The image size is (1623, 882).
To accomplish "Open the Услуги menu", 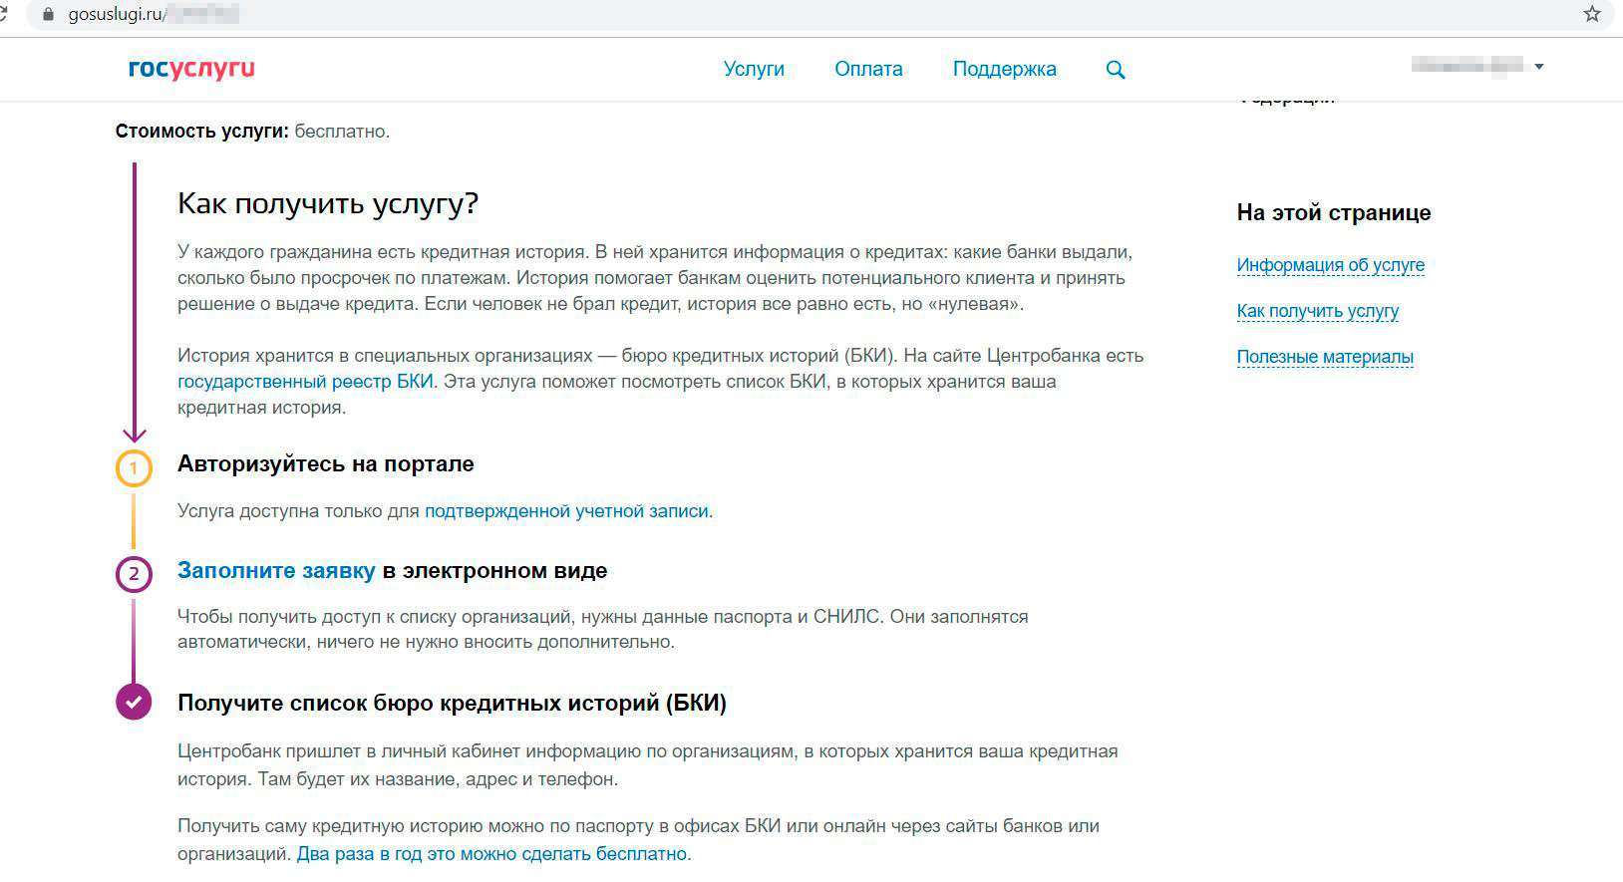I will click(754, 69).
